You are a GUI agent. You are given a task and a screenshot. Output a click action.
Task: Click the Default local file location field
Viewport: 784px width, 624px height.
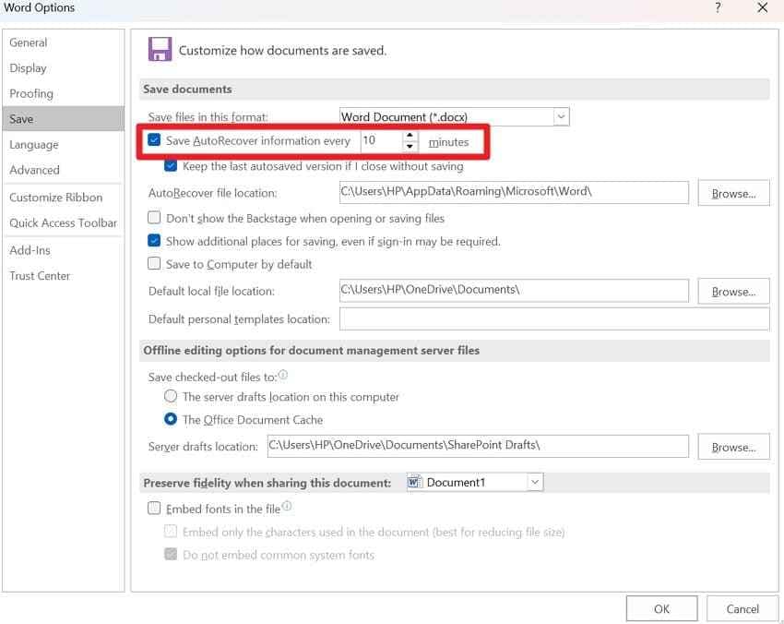click(x=514, y=290)
